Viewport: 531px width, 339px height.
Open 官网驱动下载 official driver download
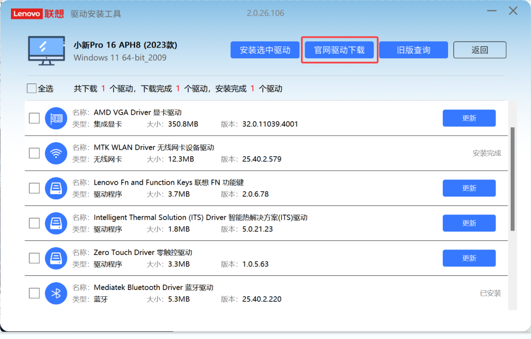[x=340, y=50]
